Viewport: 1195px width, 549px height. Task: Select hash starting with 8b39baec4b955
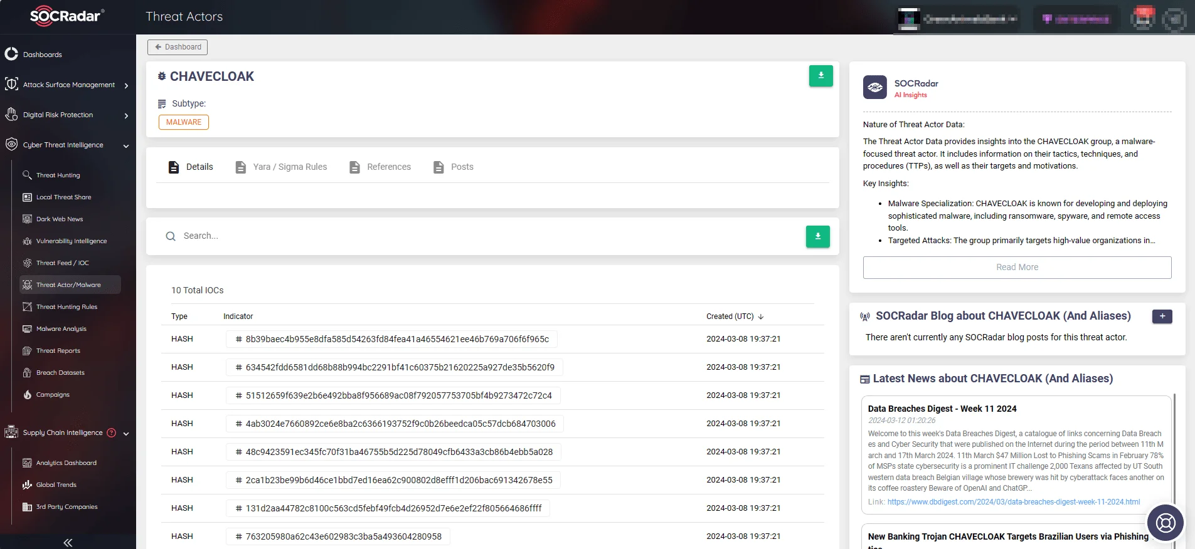coord(391,339)
